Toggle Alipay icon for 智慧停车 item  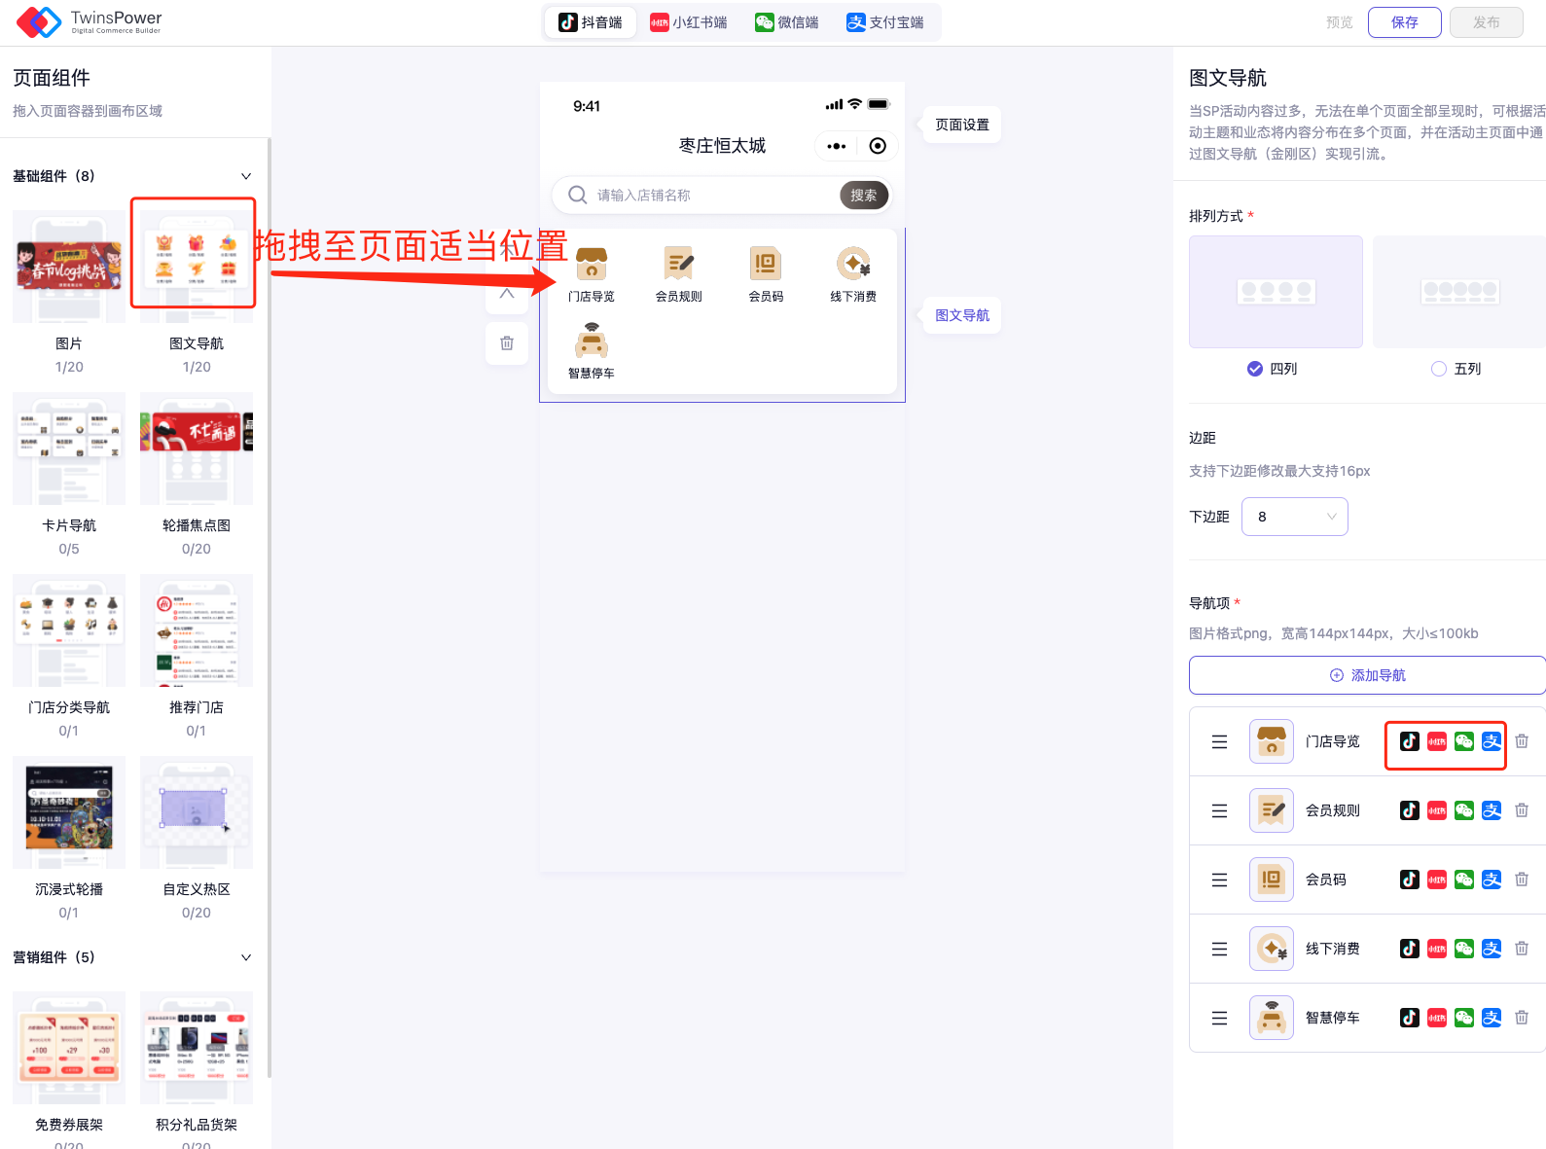1492,1018
